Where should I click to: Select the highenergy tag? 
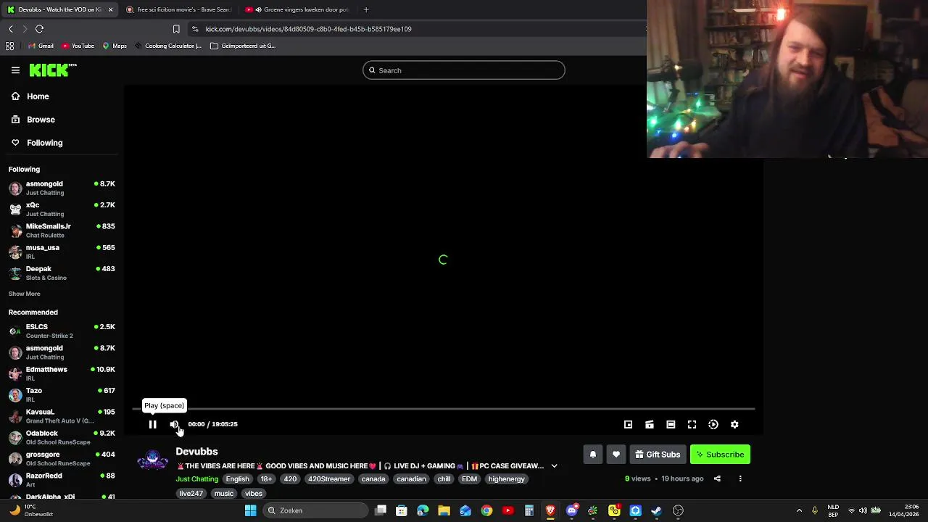point(506,479)
